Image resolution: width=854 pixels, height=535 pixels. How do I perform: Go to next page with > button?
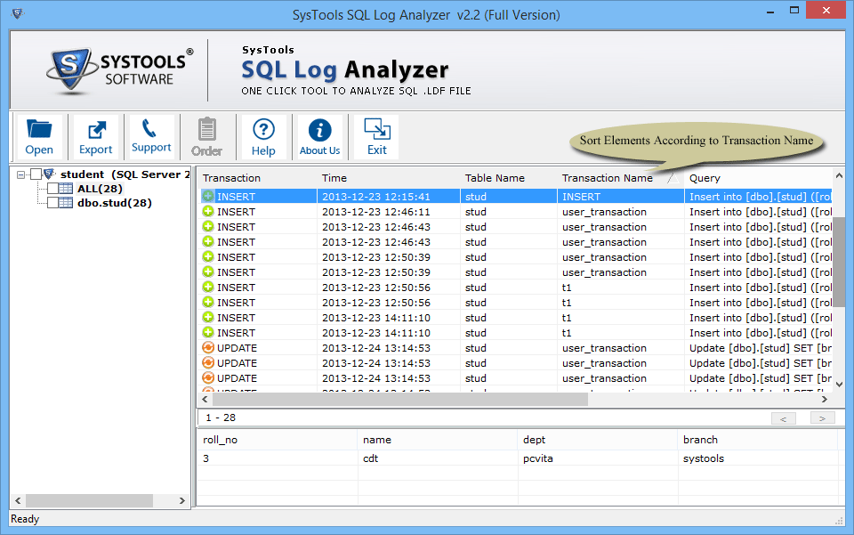tap(822, 418)
